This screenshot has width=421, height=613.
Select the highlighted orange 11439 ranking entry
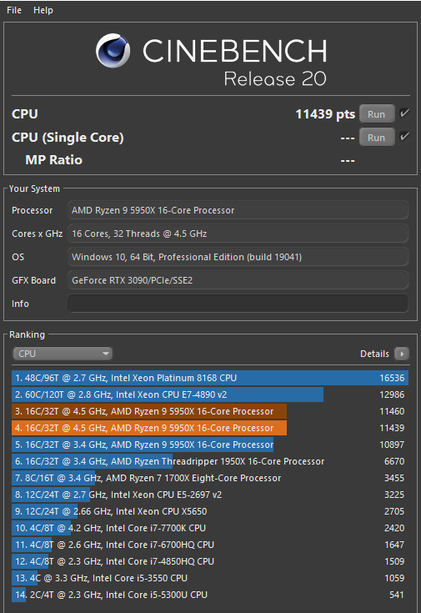tap(210, 428)
